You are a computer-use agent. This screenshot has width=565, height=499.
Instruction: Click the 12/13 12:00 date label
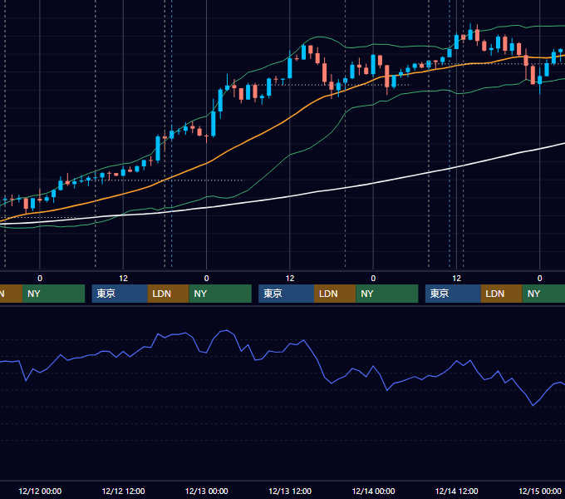point(290,491)
